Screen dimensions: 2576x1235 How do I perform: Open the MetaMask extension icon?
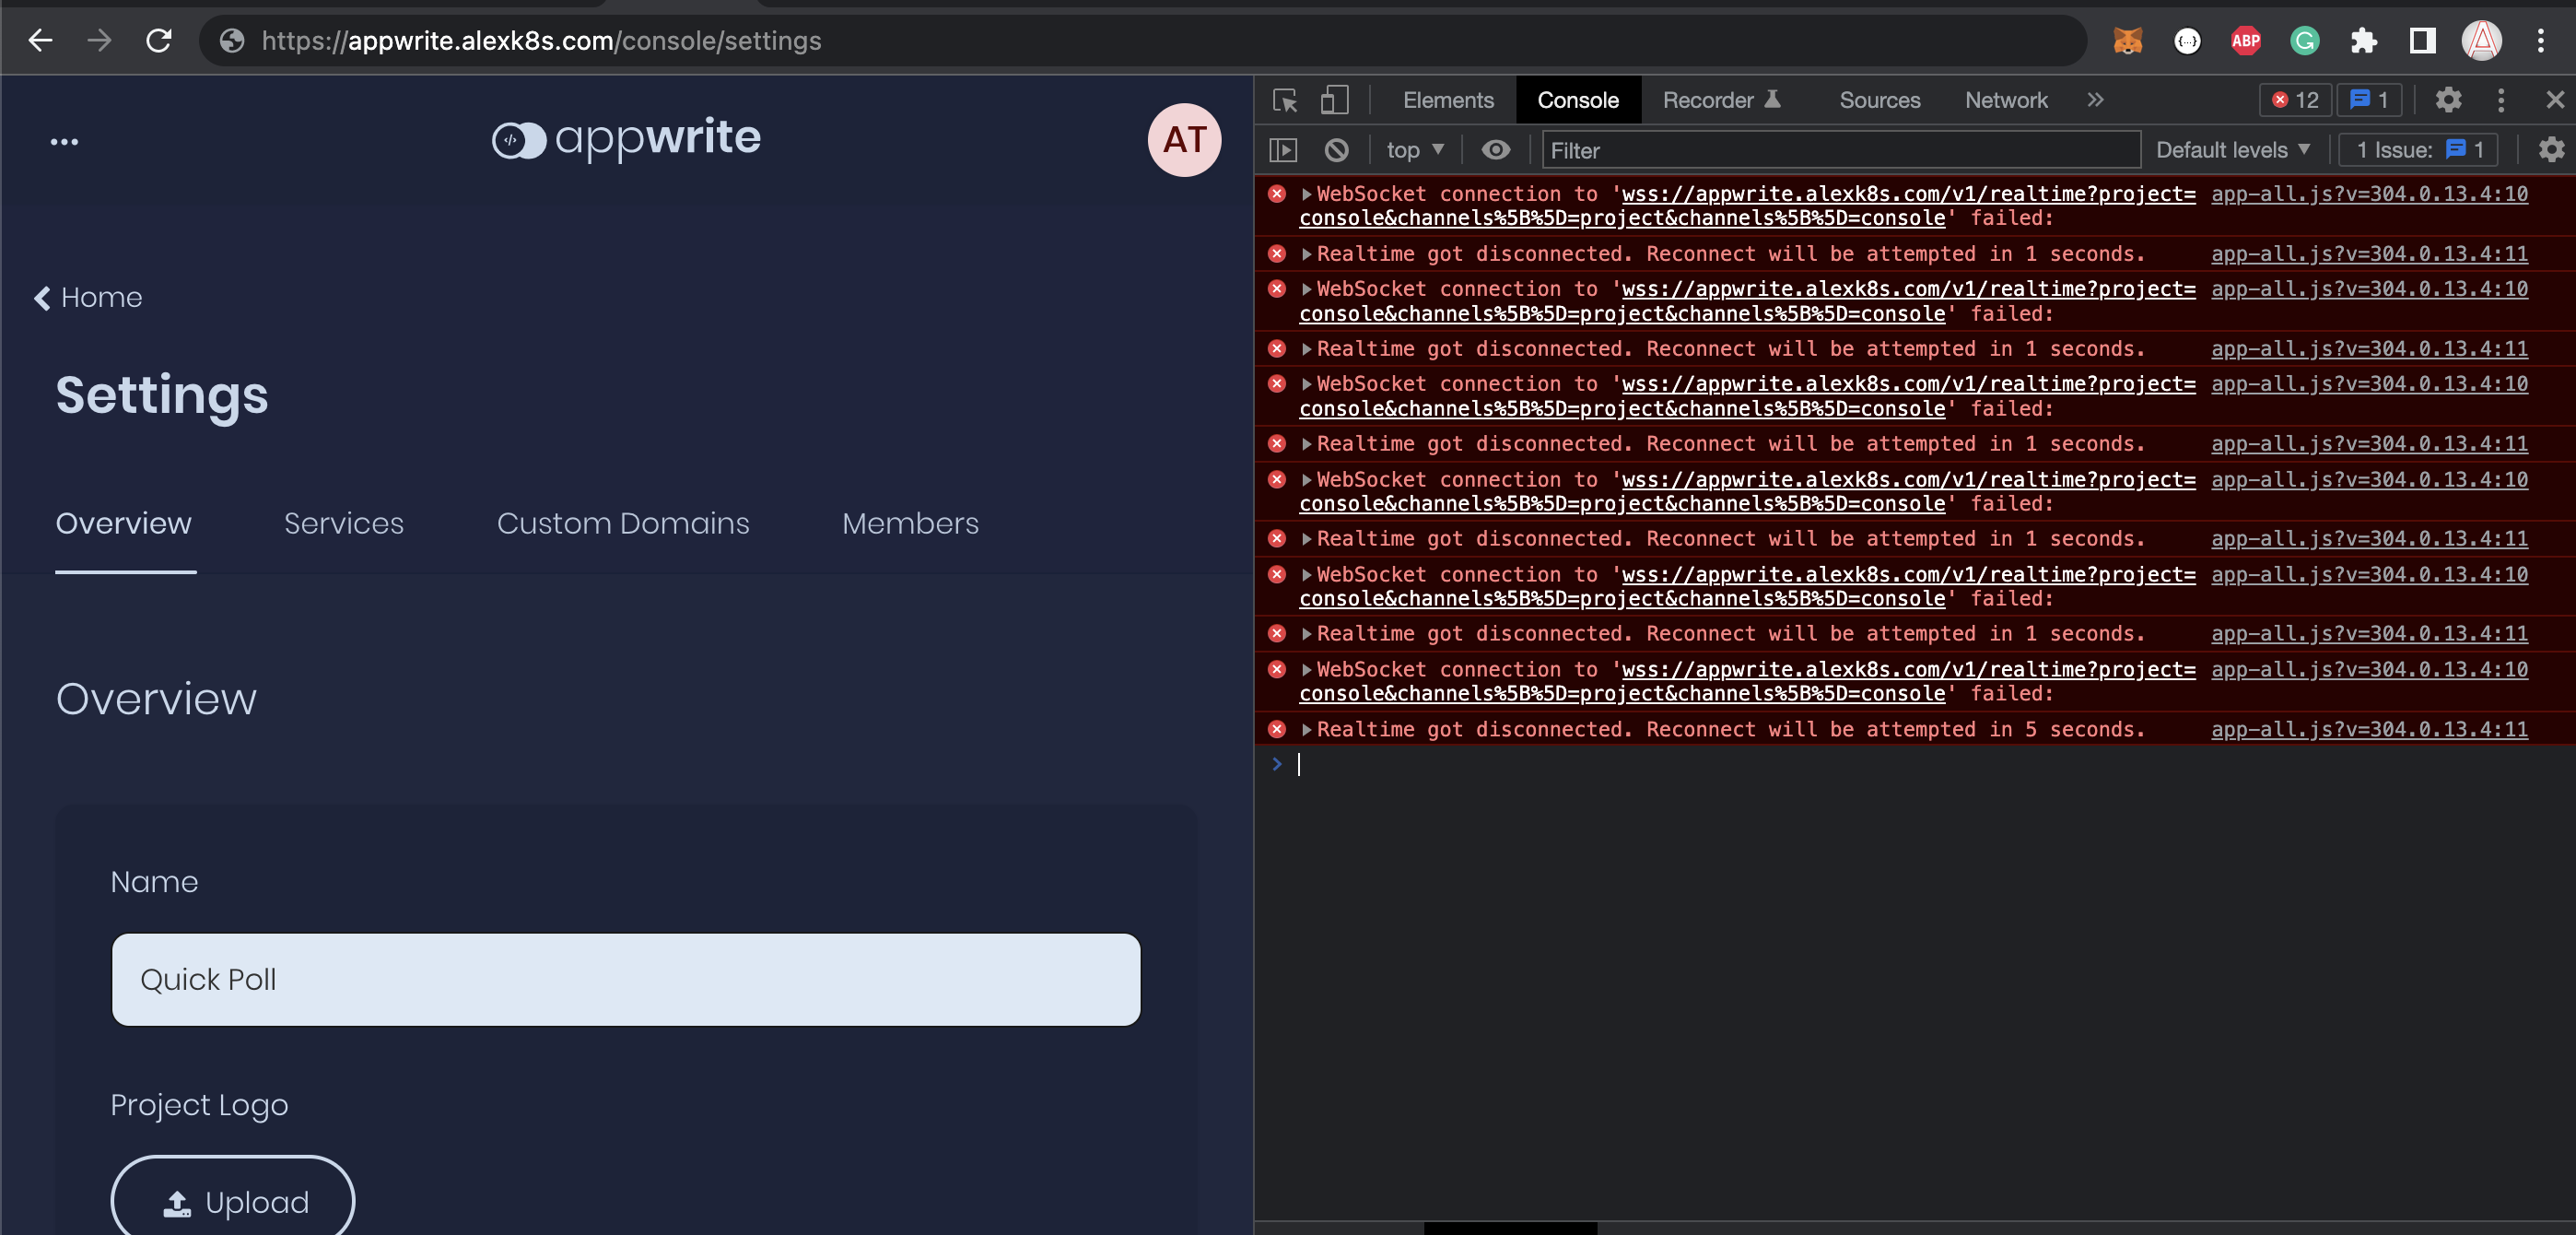pos(2128,40)
